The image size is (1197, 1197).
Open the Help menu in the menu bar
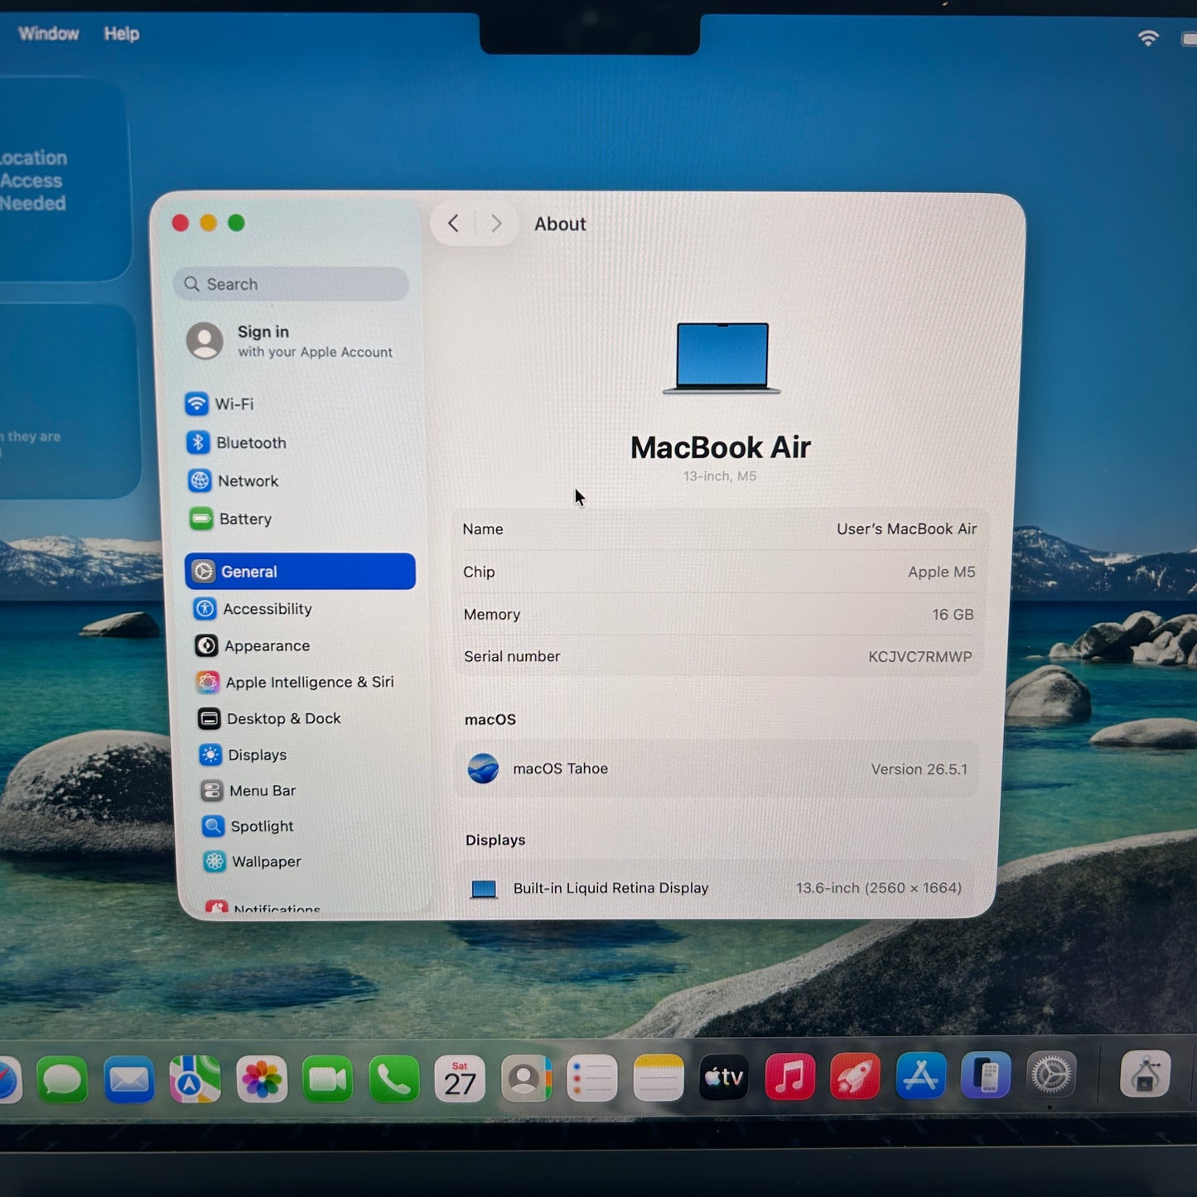pos(122,34)
